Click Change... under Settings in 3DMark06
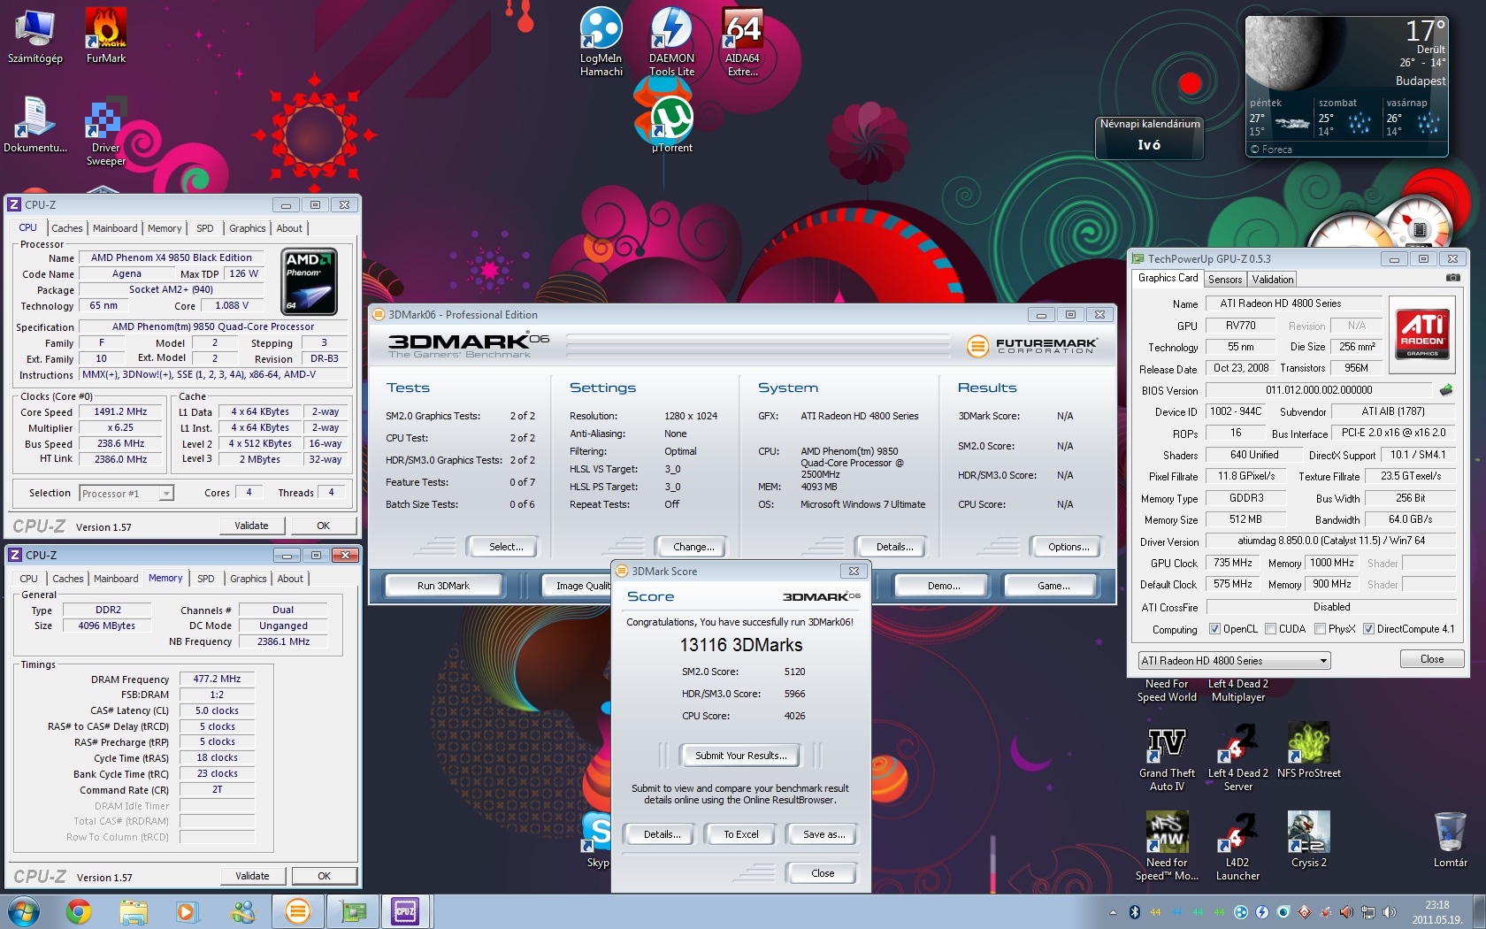Image resolution: width=1486 pixels, height=929 pixels. (693, 547)
